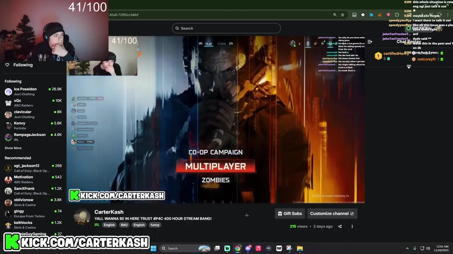Open SamXFrank recommended channel avatar
The width and height of the screenshot is (453, 254).
[8, 191]
